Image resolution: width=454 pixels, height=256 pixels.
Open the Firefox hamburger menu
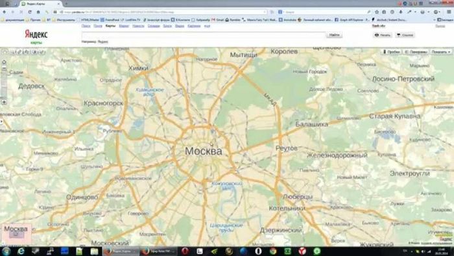point(449,12)
